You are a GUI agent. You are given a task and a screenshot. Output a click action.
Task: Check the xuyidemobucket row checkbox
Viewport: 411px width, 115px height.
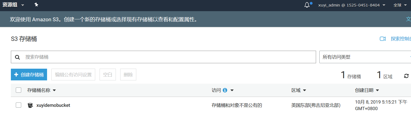pos(18,105)
